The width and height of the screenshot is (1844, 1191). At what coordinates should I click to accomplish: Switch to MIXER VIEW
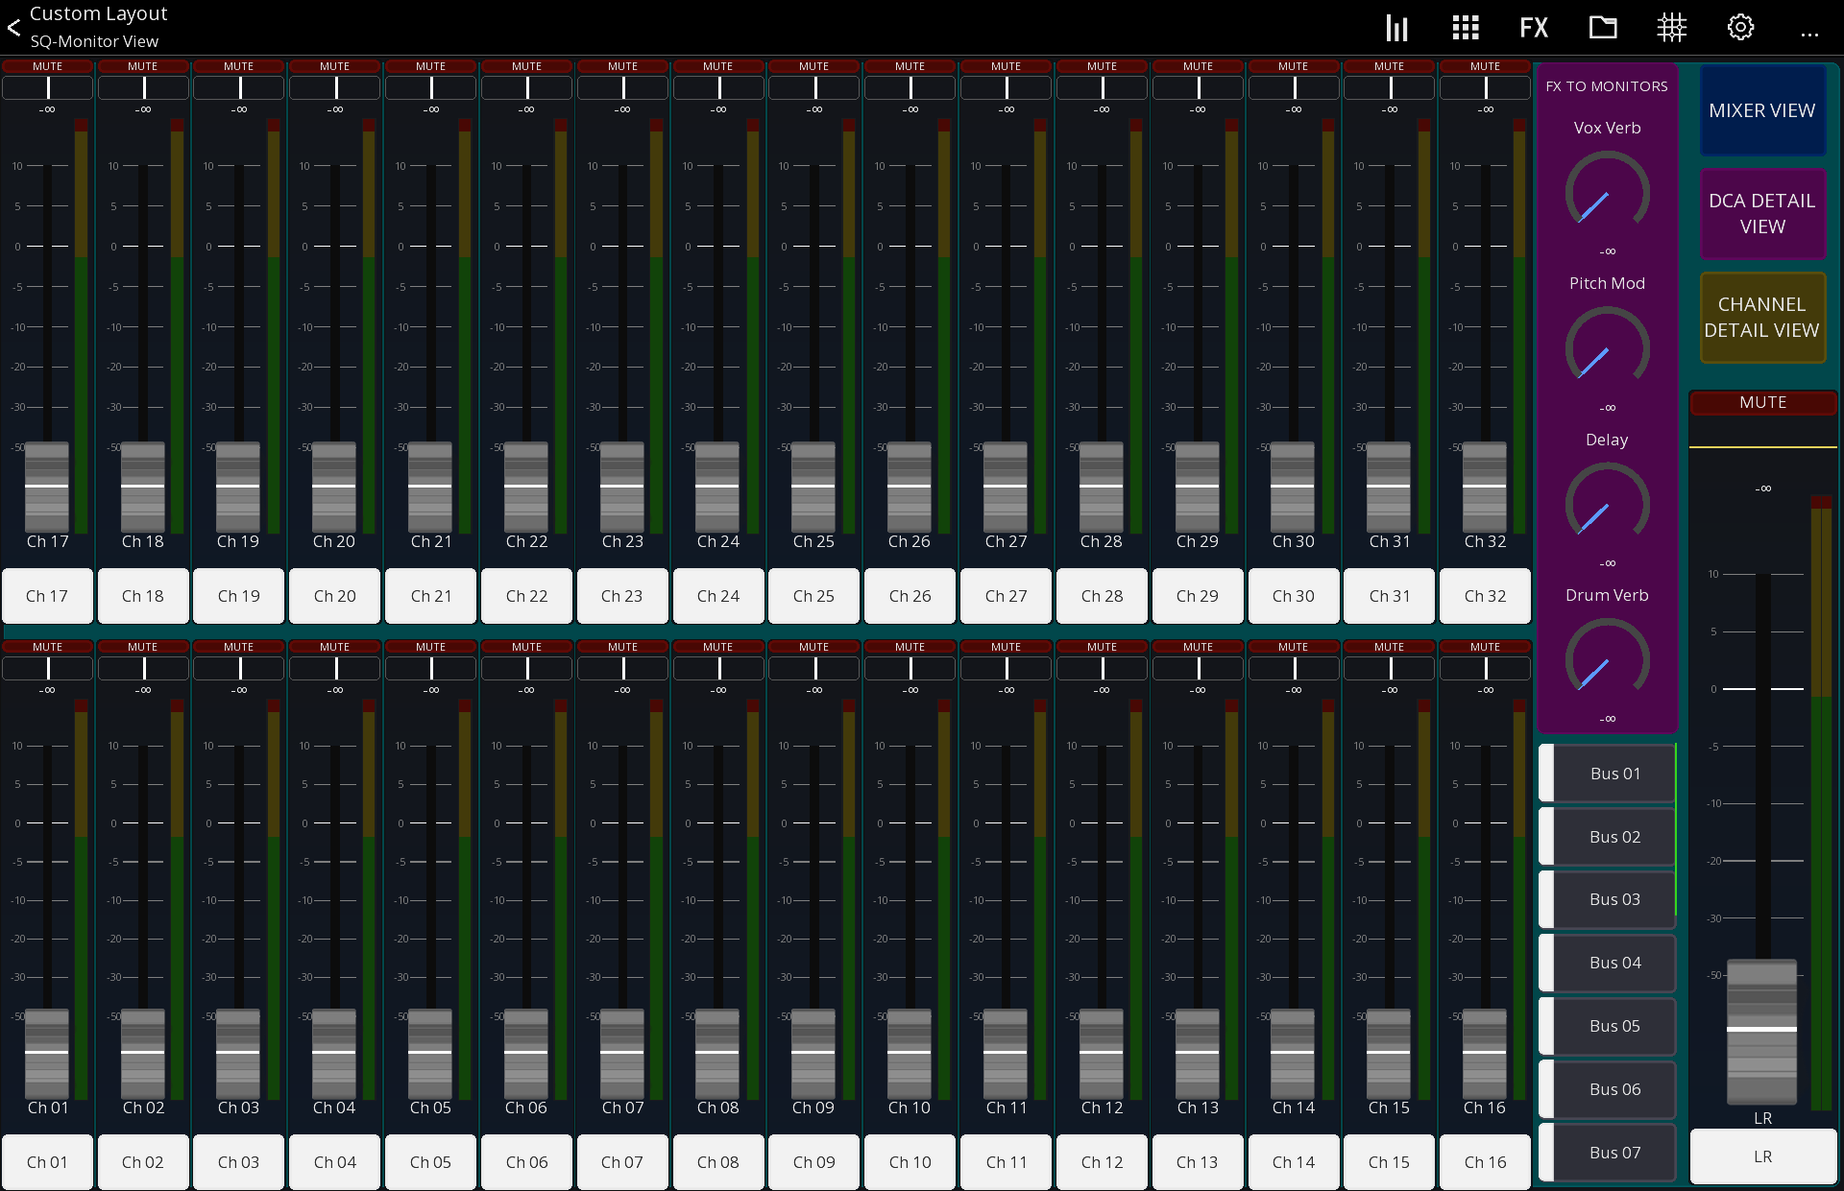click(x=1762, y=110)
